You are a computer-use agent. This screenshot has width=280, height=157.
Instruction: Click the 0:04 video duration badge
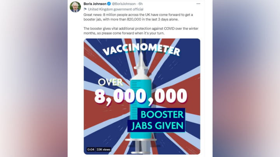coord(91,150)
